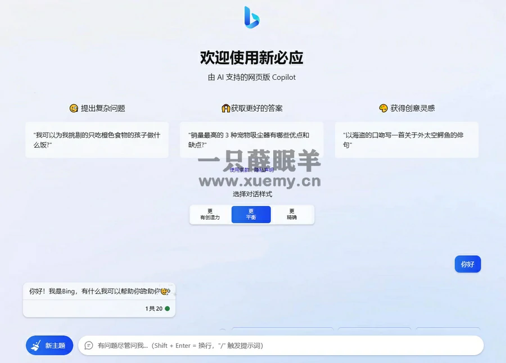Click the sent 你好 message bubble
The width and height of the screenshot is (506, 363).
point(468,264)
